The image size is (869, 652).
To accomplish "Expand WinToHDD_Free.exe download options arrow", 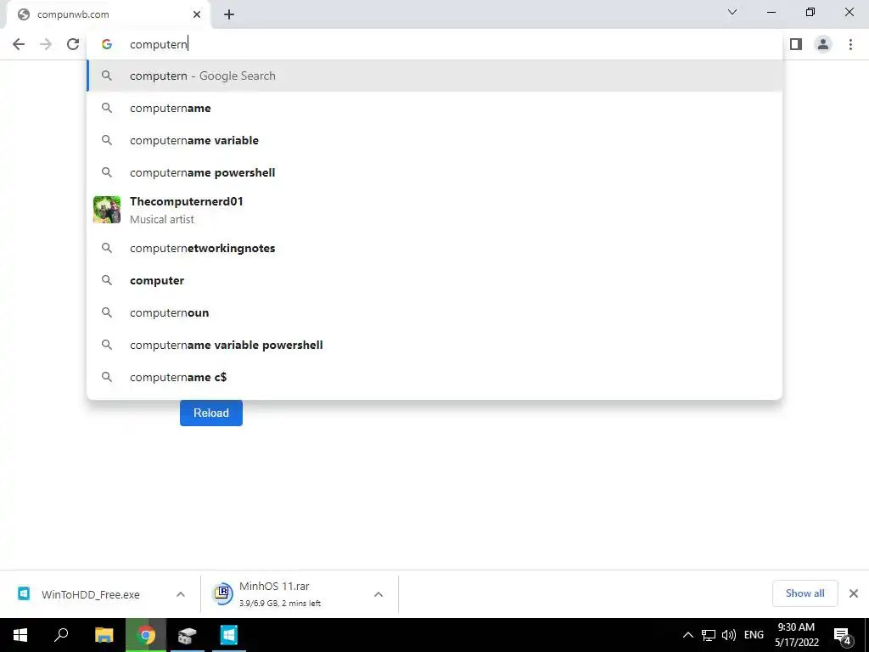I will [181, 594].
